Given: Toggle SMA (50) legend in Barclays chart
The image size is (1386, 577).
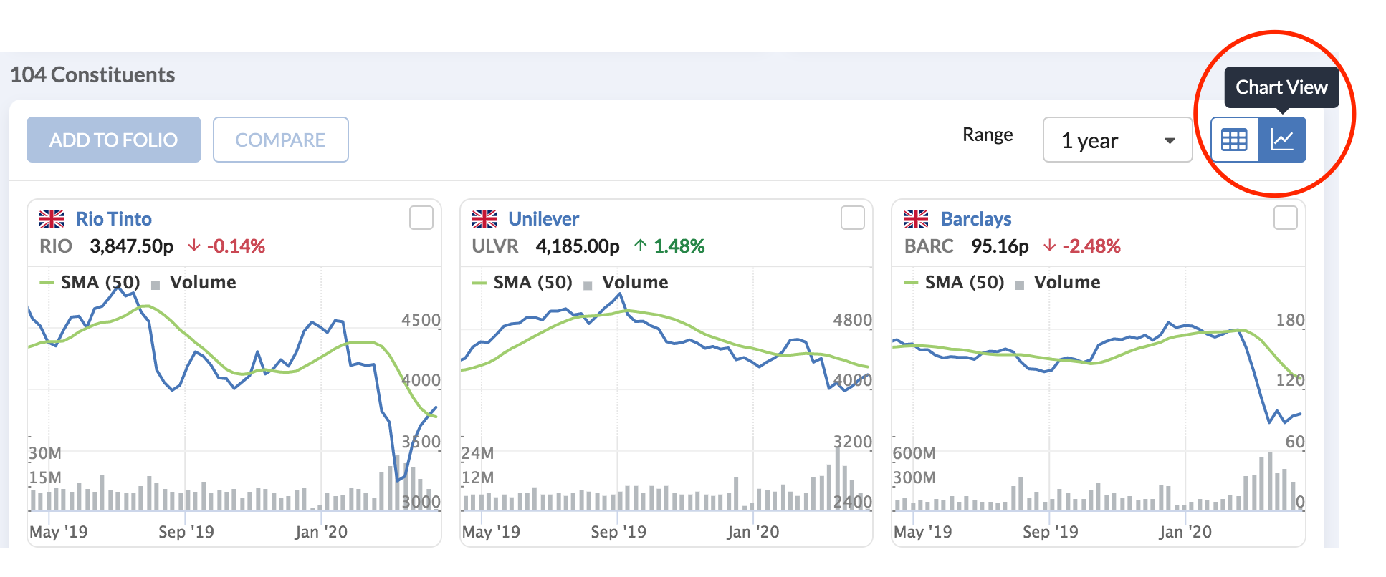Looking at the screenshot, I should pyautogui.click(x=955, y=283).
